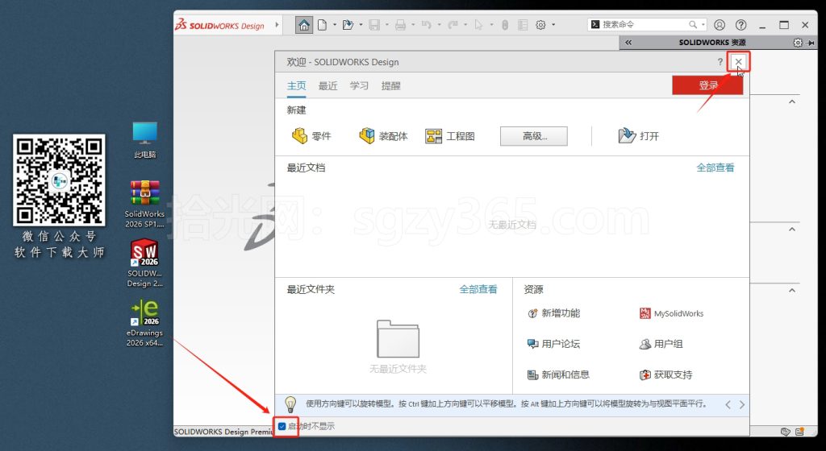Click the lightbulb tip icon
The image size is (826, 451).
[290, 404]
